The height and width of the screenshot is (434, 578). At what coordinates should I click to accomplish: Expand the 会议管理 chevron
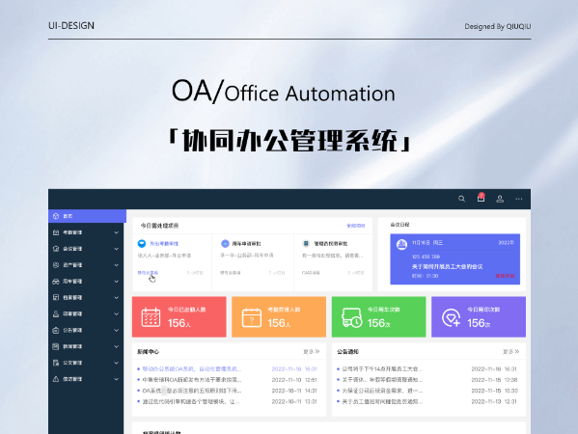tap(117, 249)
